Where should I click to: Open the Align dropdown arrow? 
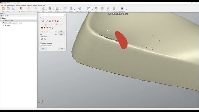46,9
